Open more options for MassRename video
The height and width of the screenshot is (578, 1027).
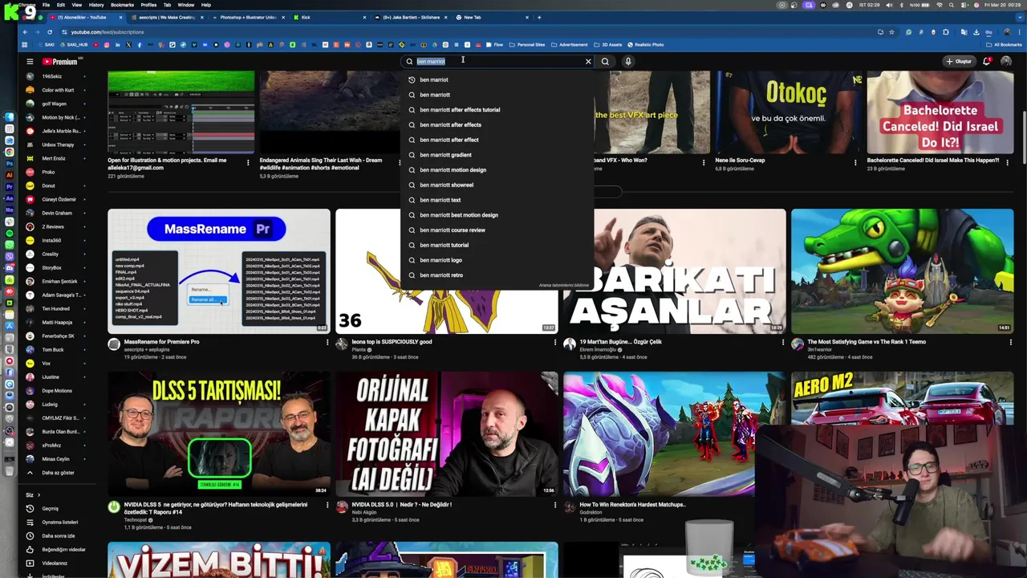[x=327, y=342]
